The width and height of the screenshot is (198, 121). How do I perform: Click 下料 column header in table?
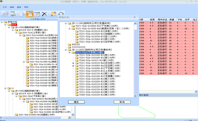[x=180, y=20]
